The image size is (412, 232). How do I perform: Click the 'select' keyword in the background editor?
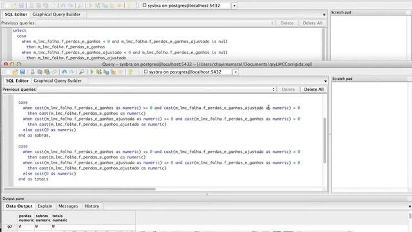(19, 30)
